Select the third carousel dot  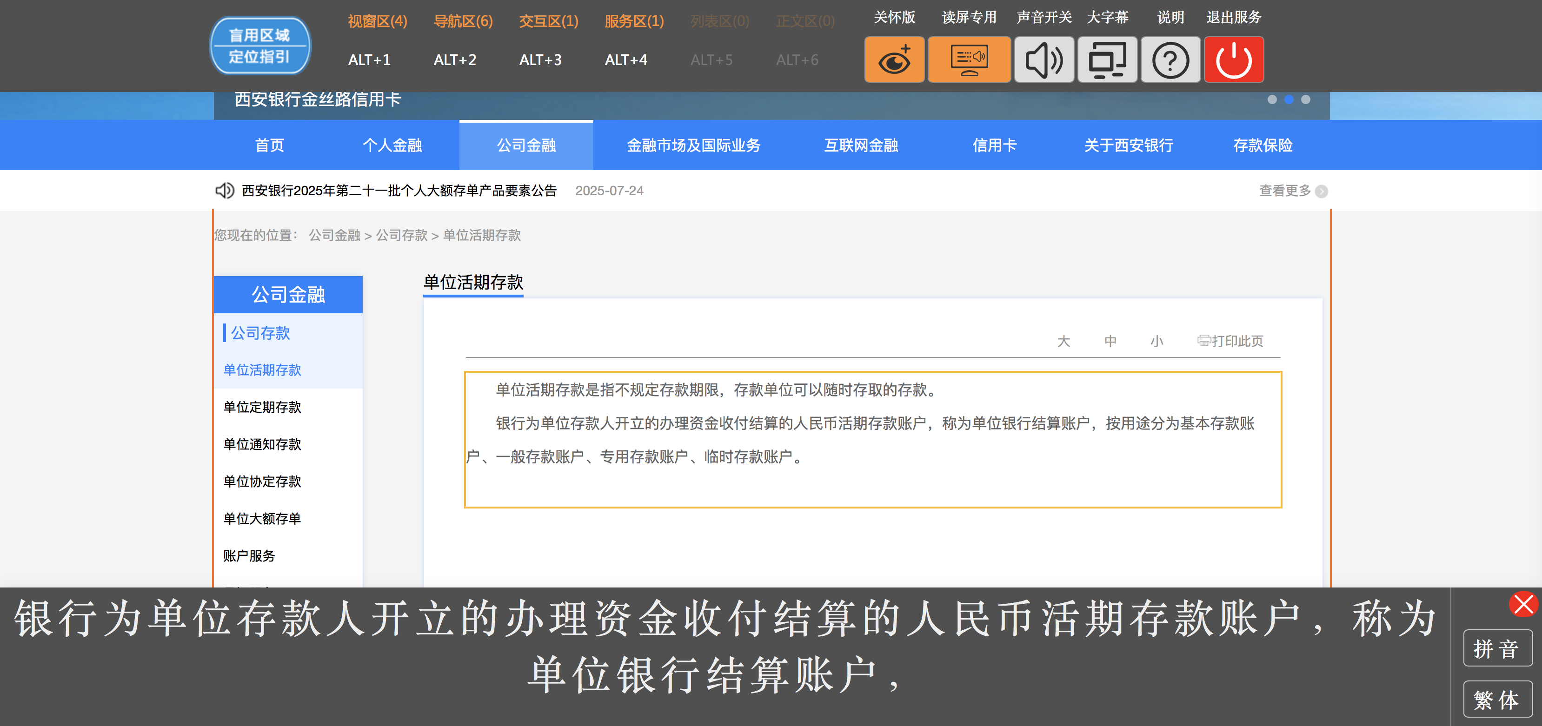1306,99
